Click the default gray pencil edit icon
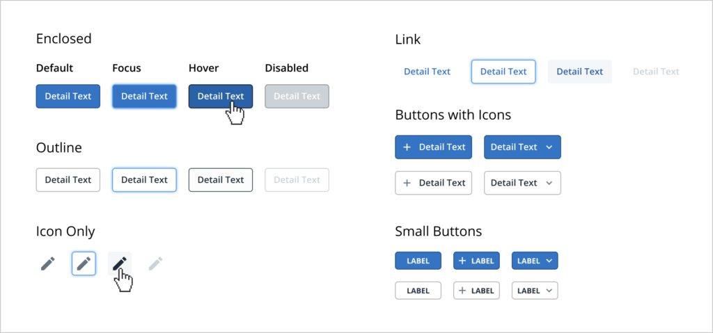The image size is (713, 333). [x=47, y=263]
